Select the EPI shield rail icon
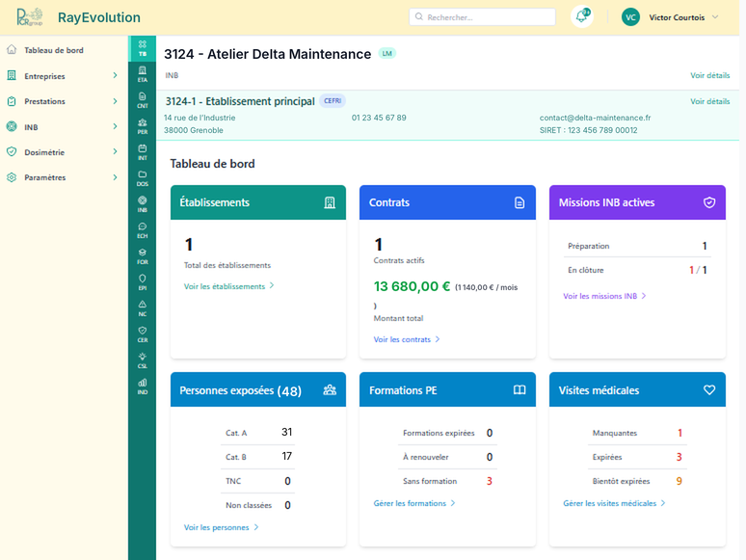Viewport: 746px width, 560px height. pyautogui.click(x=143, y=282)
